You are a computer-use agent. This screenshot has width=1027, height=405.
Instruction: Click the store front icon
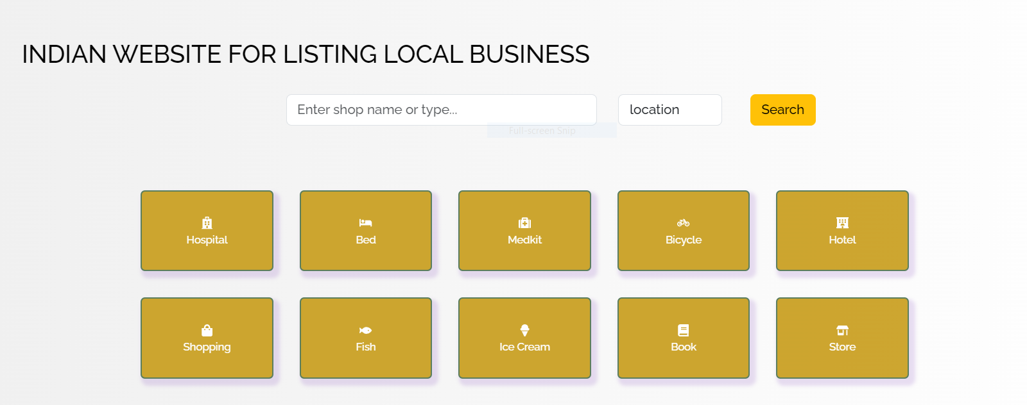[x=842, y=330]
